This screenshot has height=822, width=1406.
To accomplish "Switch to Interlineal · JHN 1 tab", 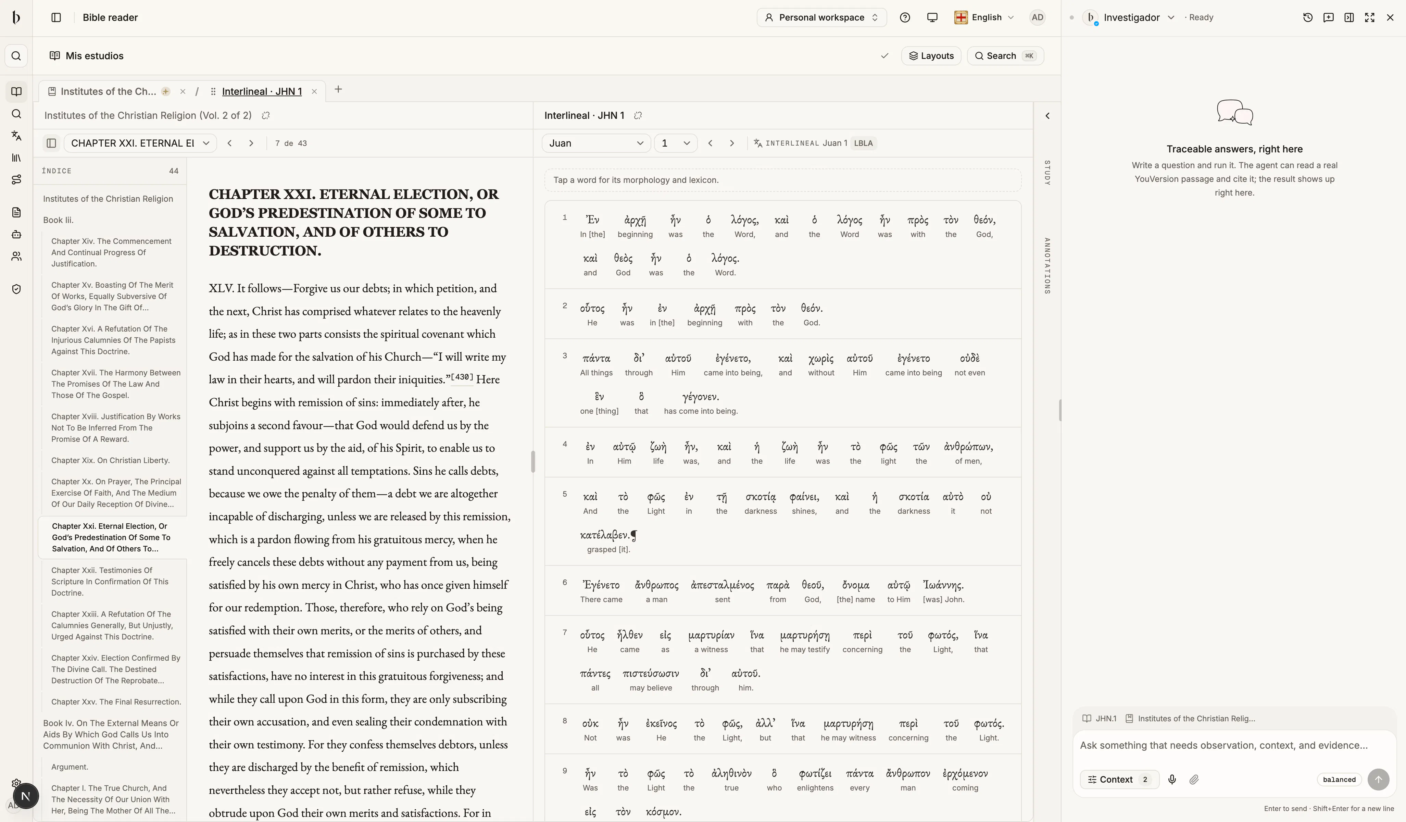I will click(262, 91).
